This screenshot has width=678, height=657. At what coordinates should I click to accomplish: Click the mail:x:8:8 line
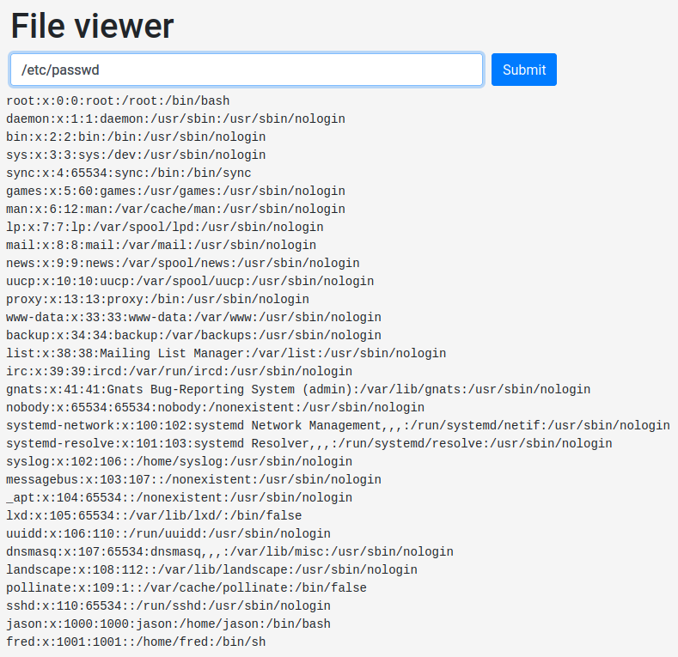(x=162, y=245)
